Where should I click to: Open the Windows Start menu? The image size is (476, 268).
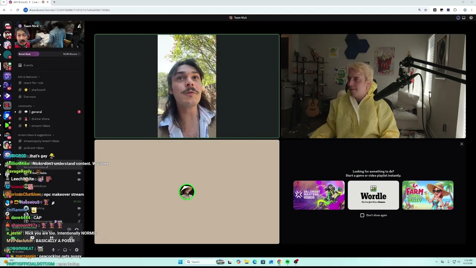(x=180, y=262)
